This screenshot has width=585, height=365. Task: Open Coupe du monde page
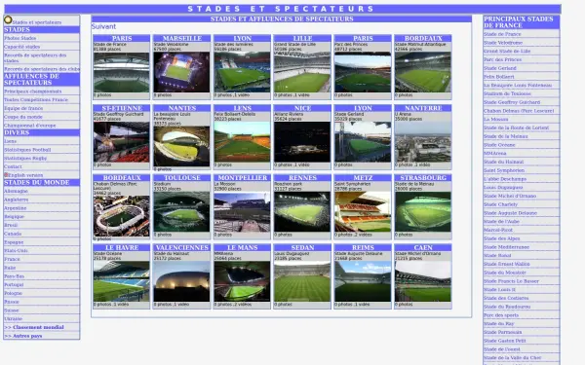(x=23, y=117)
